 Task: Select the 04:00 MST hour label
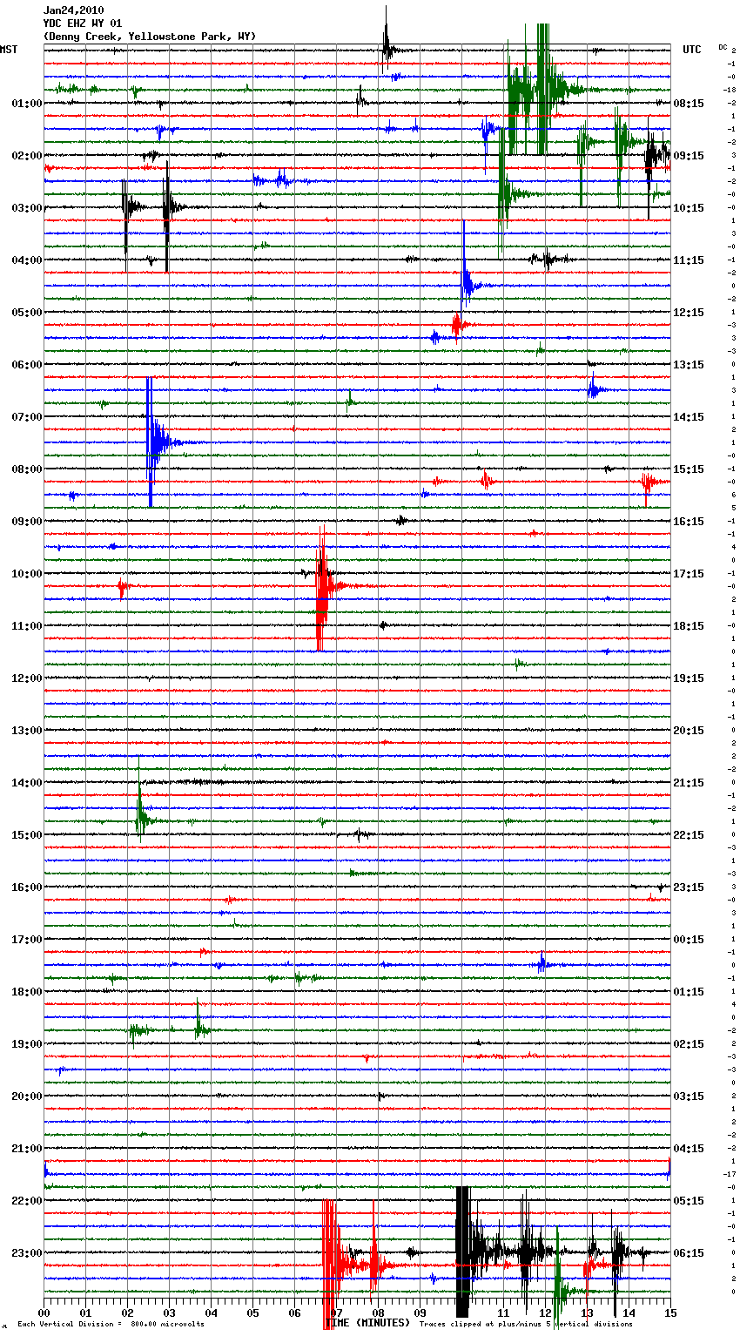(x=27, y=260)
